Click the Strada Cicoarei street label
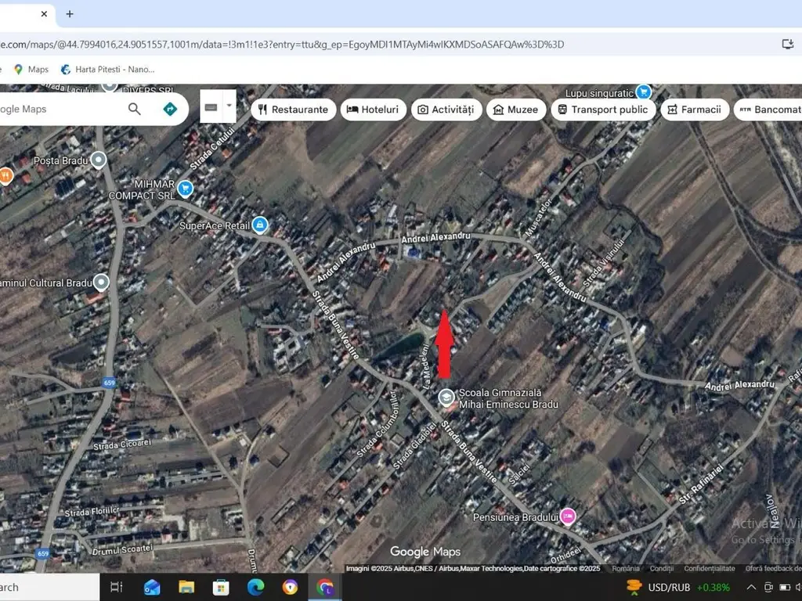This screenshot has width=802, height=601. click(x=122, y=444)
